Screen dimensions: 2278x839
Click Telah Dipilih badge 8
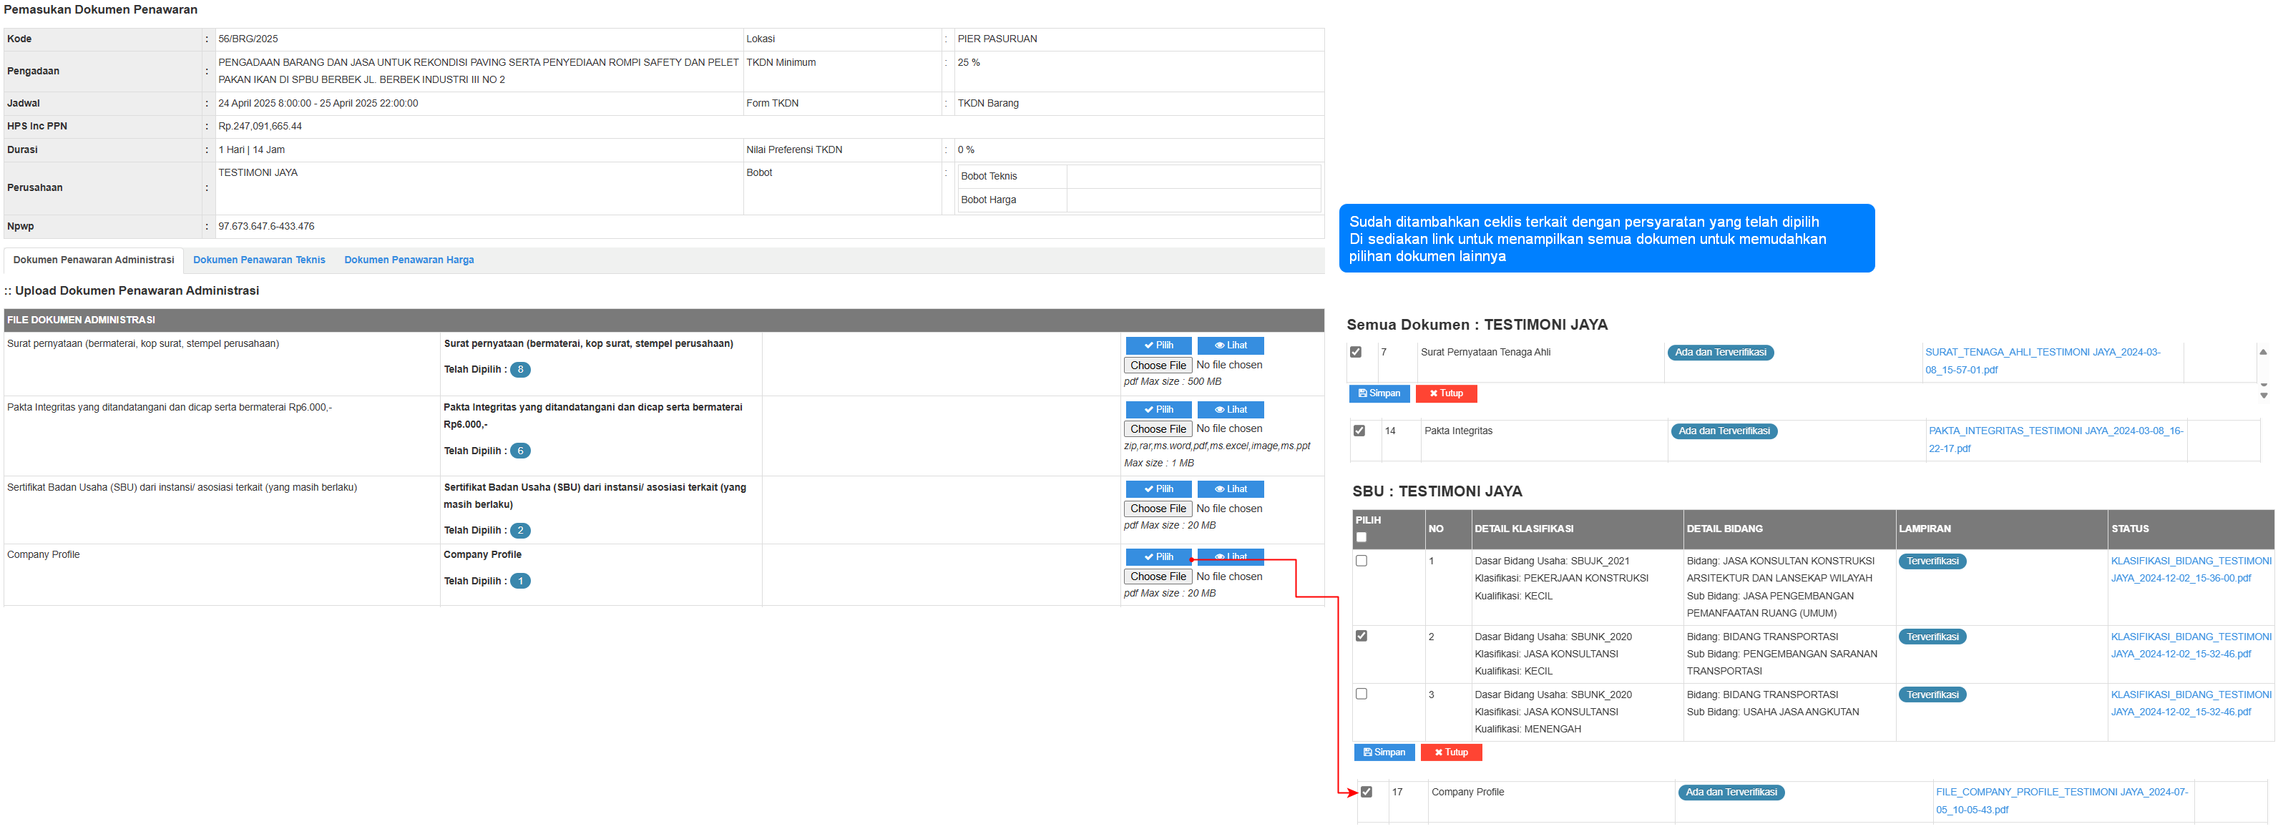[x=520, y=371]
